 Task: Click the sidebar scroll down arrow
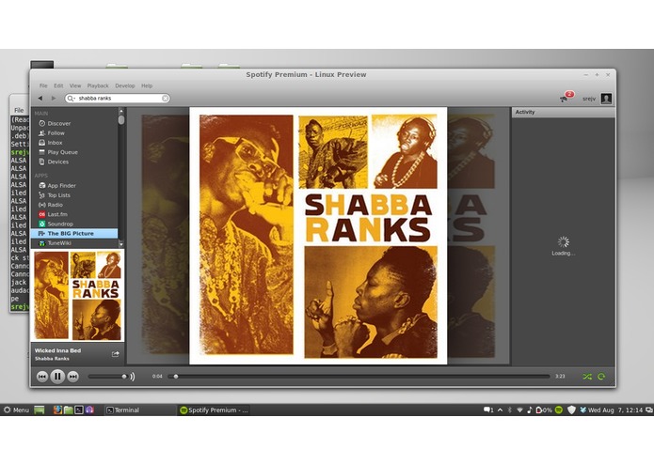click(121, 244)
